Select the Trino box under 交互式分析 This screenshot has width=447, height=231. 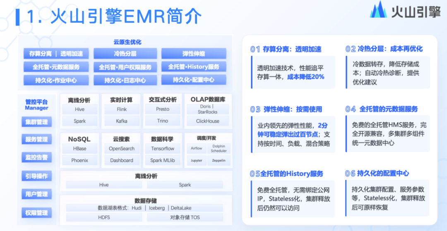pyautogui.click(x=163, y=121)
